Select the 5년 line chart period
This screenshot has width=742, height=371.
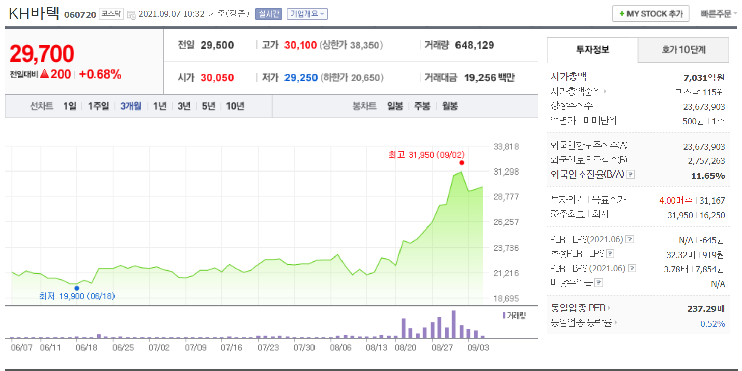(208, 106)
